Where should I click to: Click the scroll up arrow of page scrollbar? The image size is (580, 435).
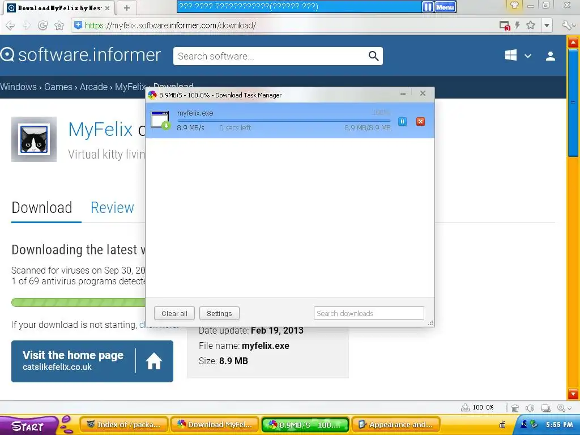(573, 42)
